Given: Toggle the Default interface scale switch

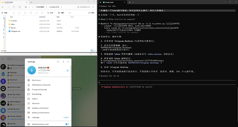Looking at the screenshot, I should pos(67,124).
